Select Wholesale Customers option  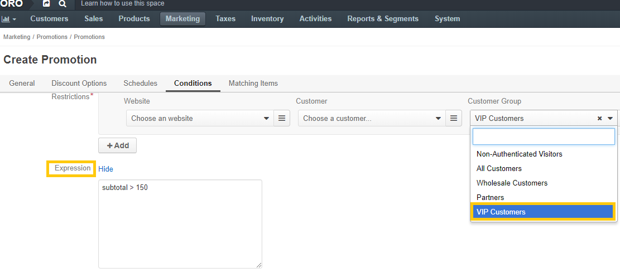pyautogui.click(x=544, y=183)
